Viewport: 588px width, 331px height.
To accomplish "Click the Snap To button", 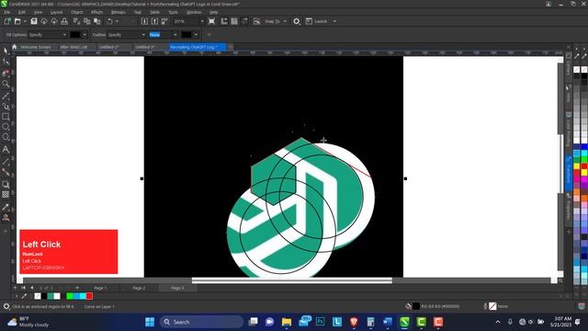I will coord(272,21).
